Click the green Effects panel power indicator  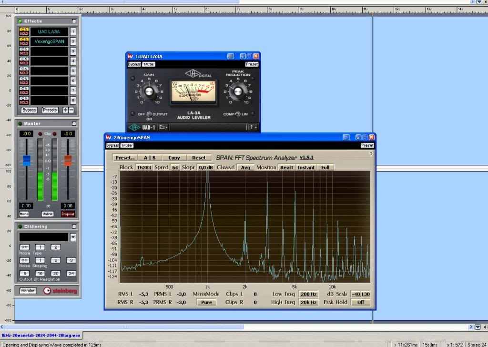20,21
